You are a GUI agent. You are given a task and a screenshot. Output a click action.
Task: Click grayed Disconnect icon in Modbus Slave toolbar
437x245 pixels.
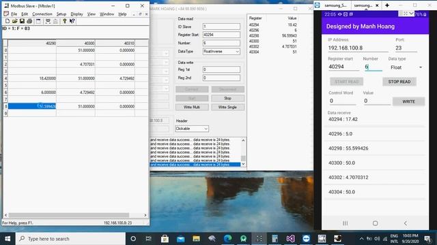[55, 21]
